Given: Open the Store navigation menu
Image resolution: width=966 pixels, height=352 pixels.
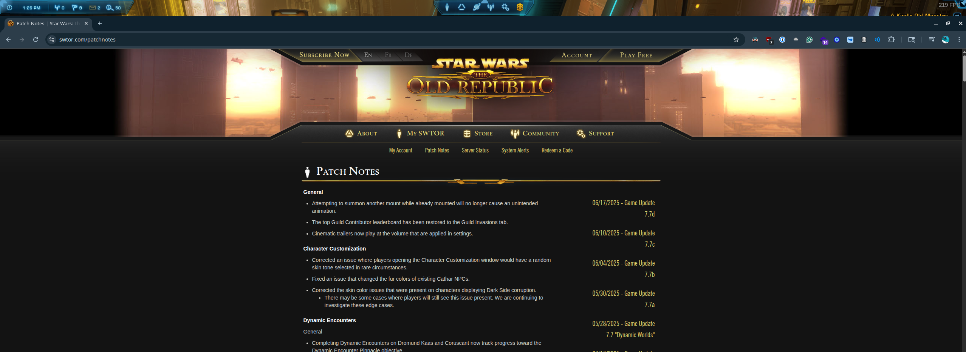Looking at the screenshot, I should point(478,133).
